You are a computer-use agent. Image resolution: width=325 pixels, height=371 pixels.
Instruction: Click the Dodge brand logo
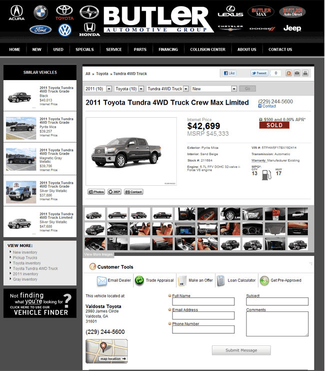point(262,29)
